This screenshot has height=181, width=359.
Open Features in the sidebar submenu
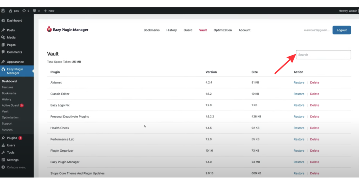(8, 87)
